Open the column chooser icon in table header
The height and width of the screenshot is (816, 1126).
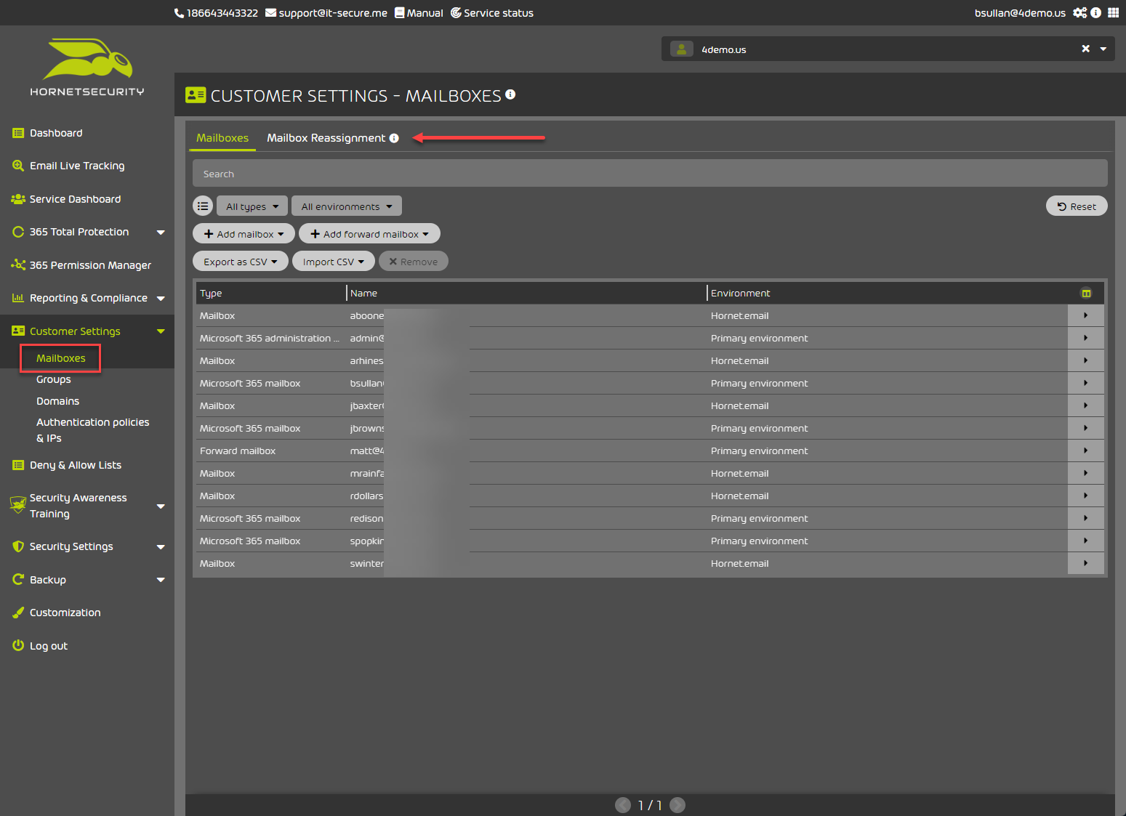tap(1086, 294)
